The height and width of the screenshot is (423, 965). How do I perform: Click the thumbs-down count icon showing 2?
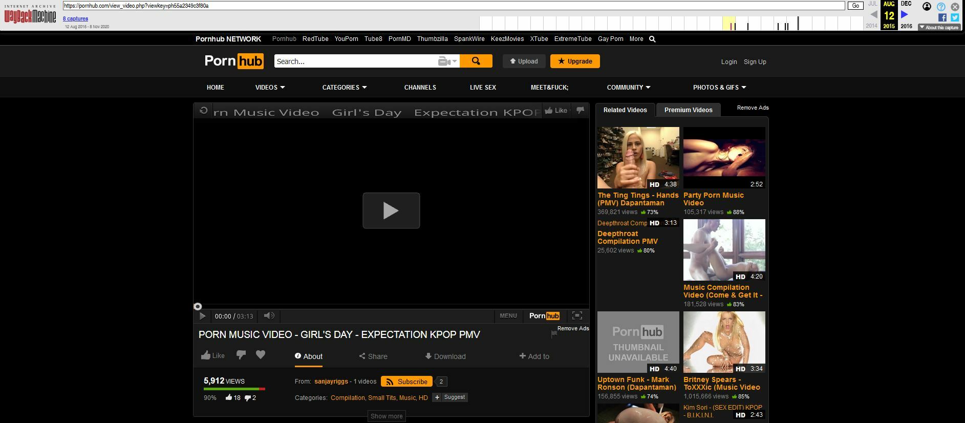[248, 398]
